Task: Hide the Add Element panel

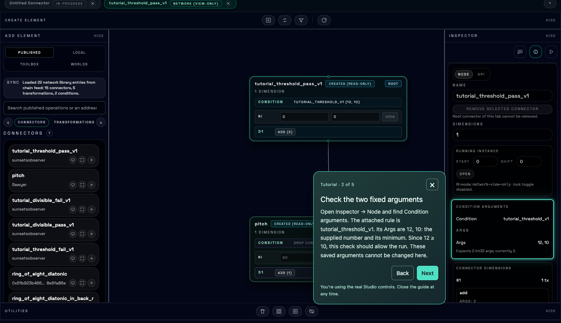Action: [x=99, y=36]
